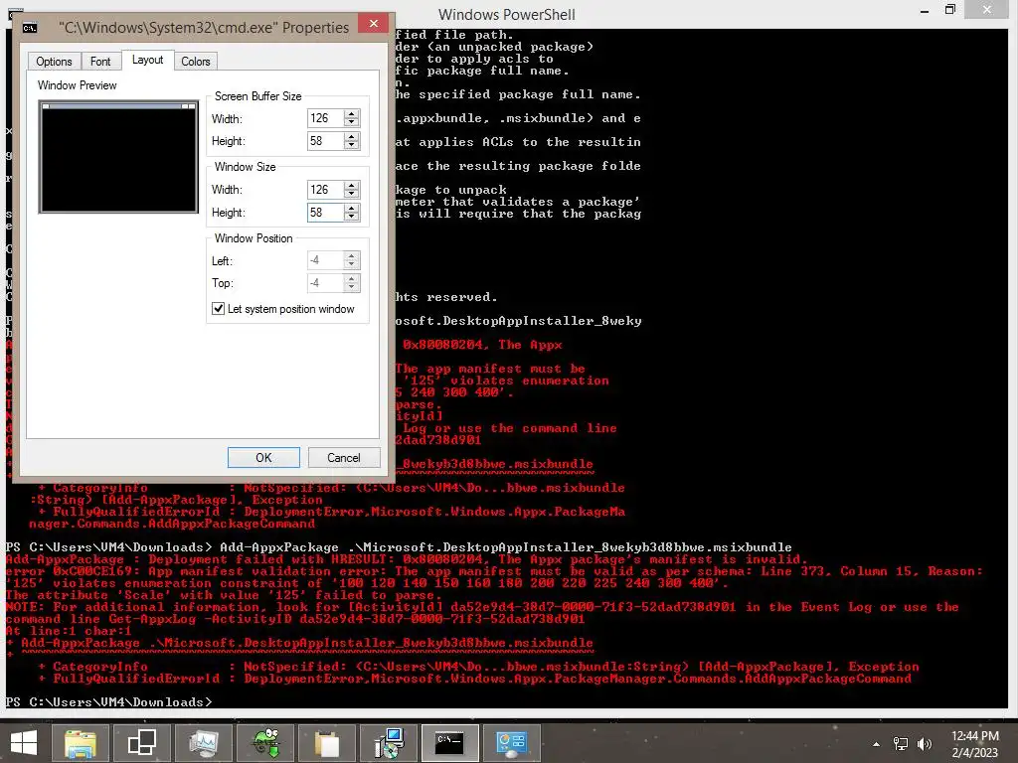Open the software installer disc taskbar icon
This screenshot has height=763, width=1018.
pyautogui.click(x=389, y=743)
